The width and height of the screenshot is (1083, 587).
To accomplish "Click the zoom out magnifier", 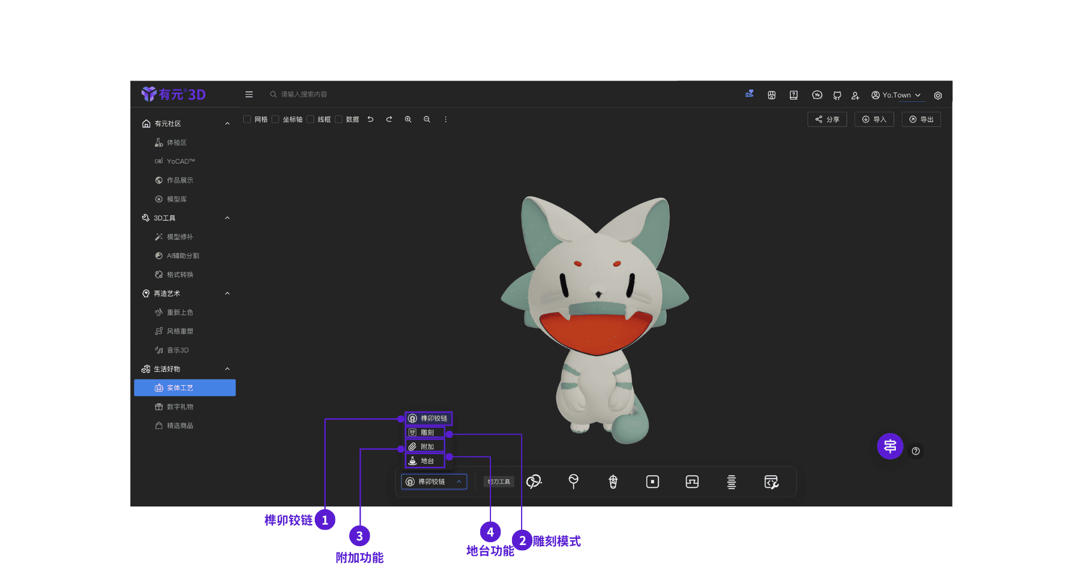I will pyautogui.click(x=427, y=120).
